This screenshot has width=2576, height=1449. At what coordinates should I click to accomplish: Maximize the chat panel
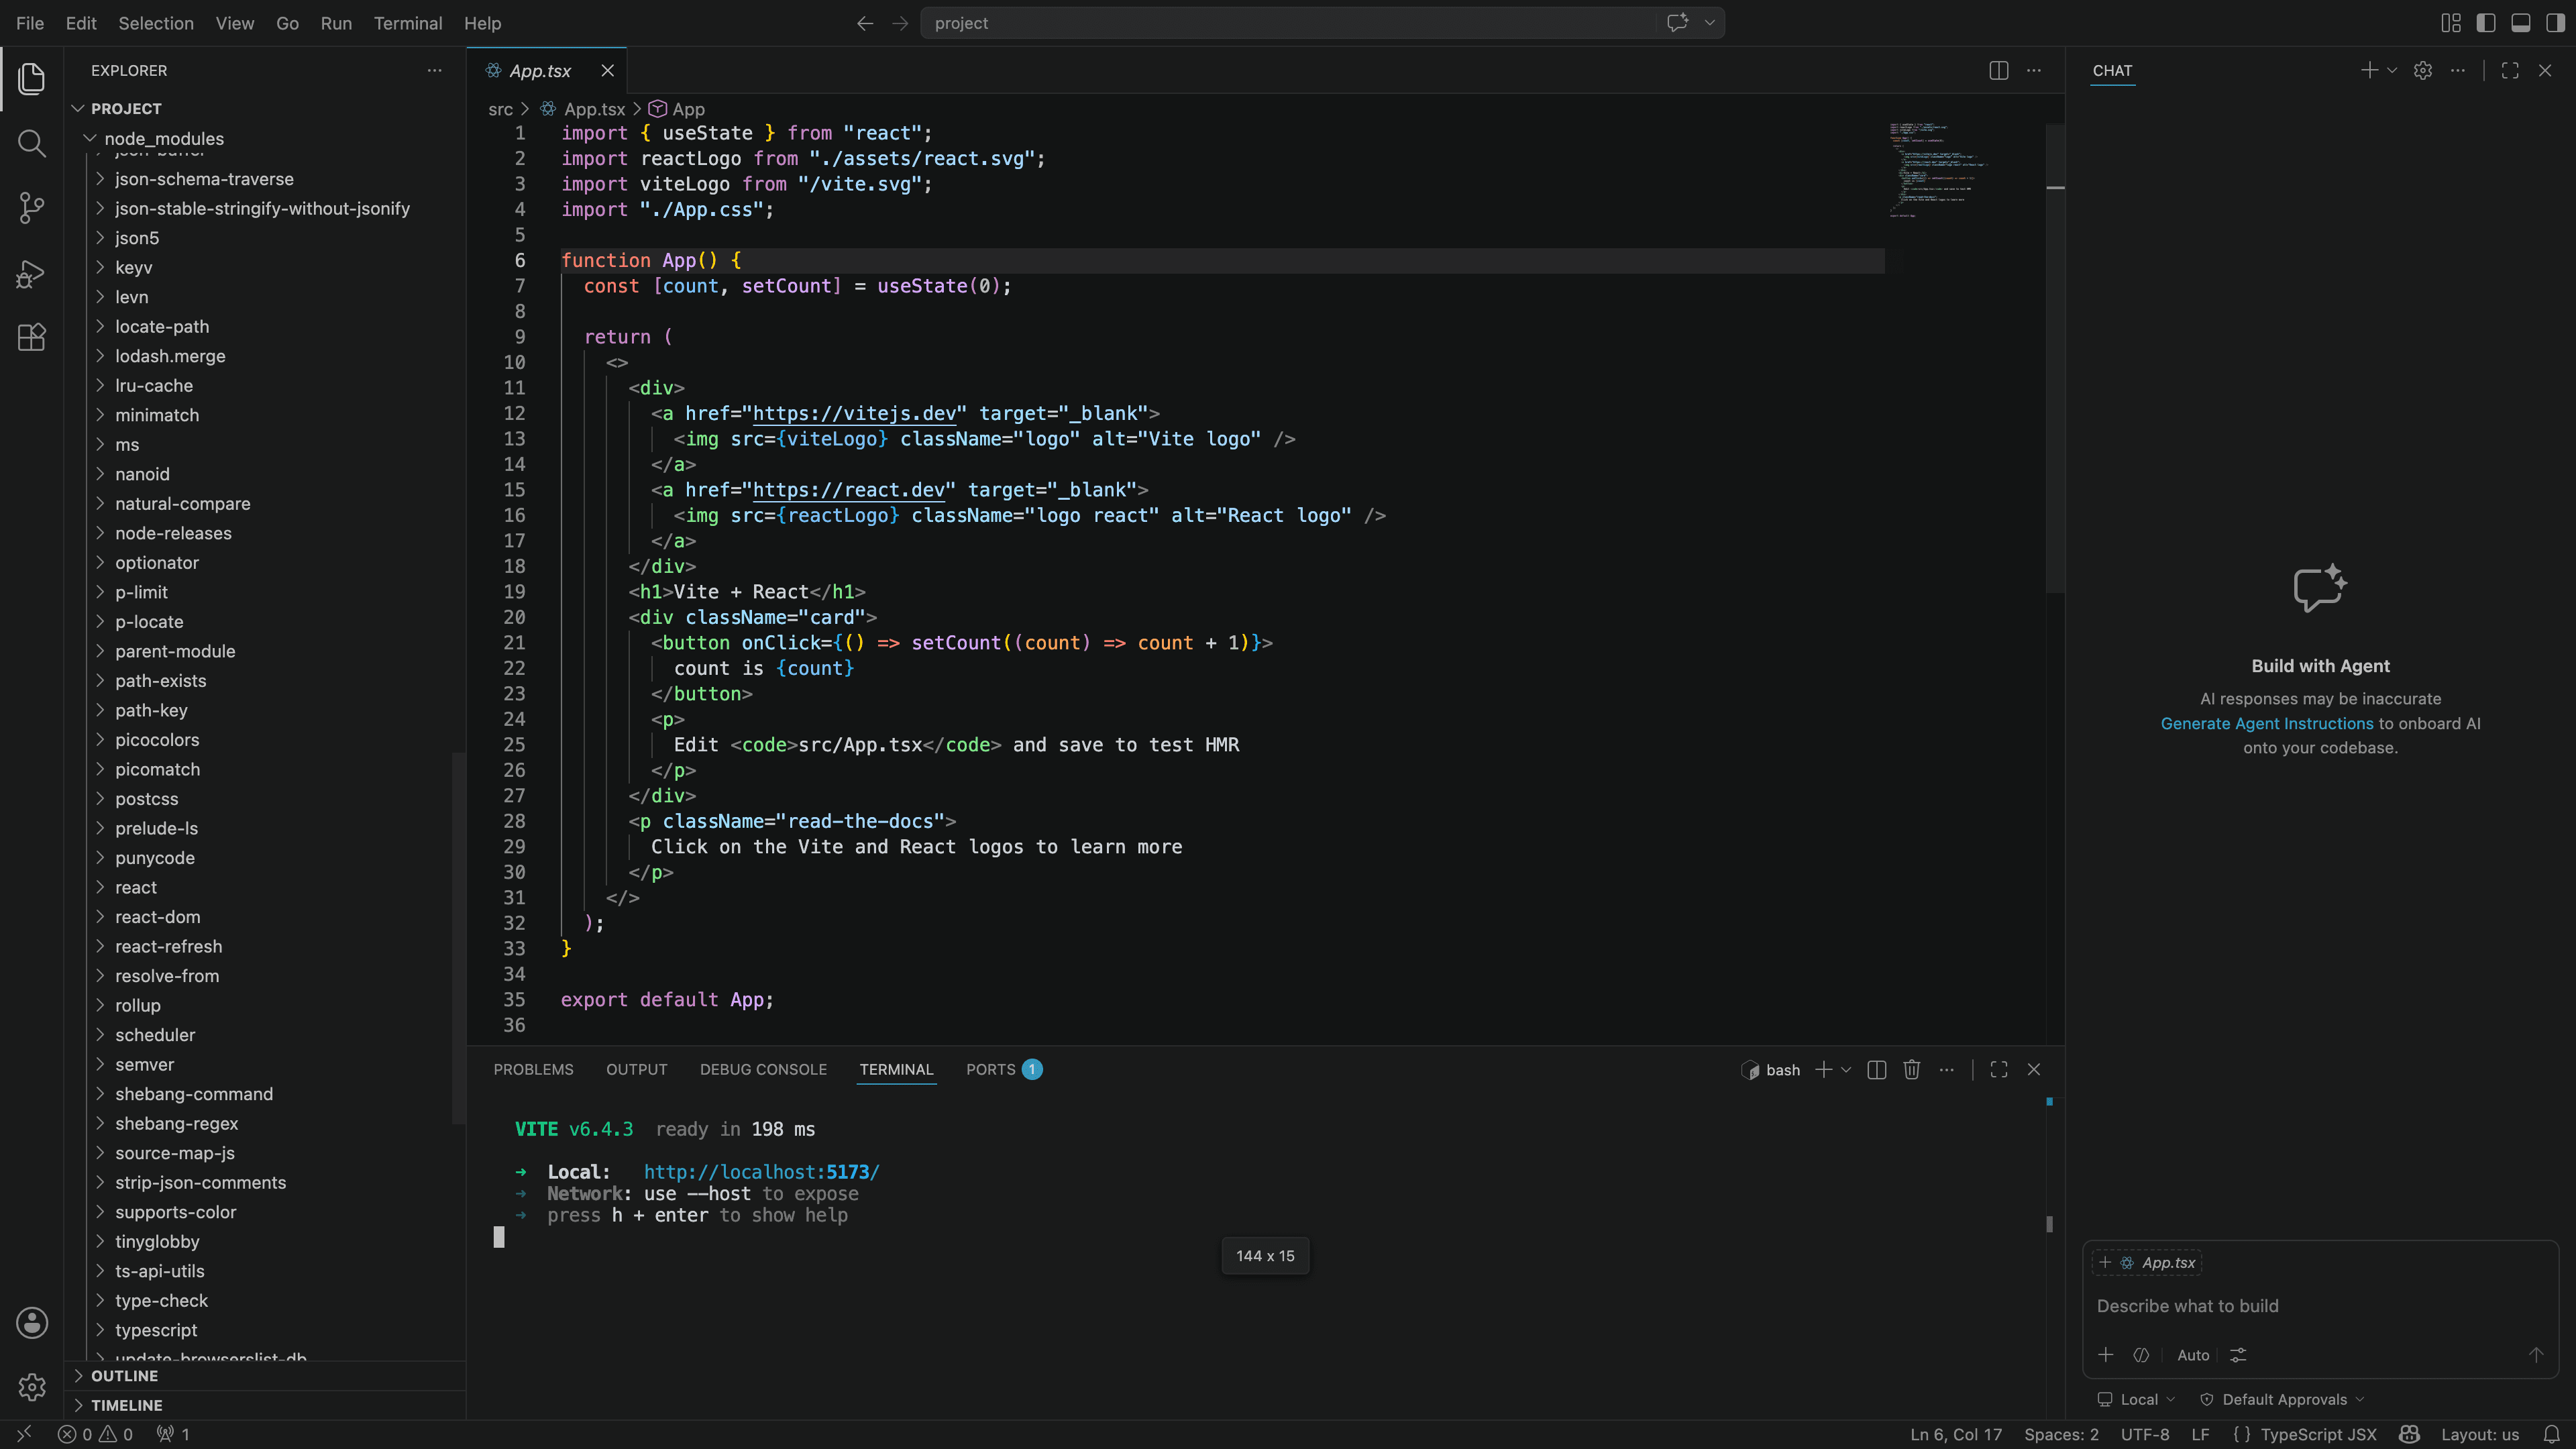click(2510, 70)
